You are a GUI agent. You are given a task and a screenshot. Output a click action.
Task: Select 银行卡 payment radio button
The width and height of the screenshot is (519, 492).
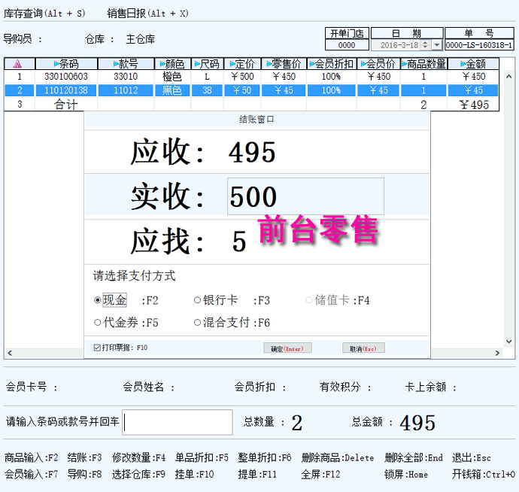197,300
